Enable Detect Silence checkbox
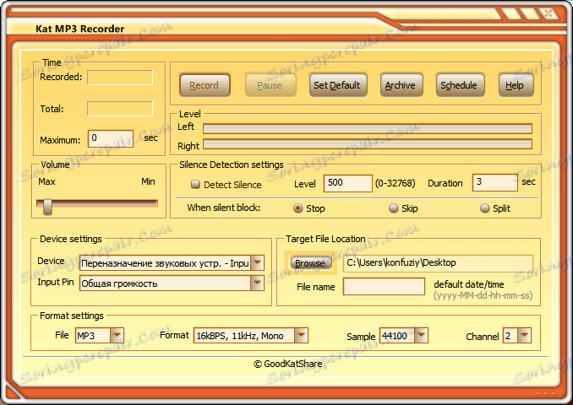Screen dimensions: 573x405 point(195,184)
